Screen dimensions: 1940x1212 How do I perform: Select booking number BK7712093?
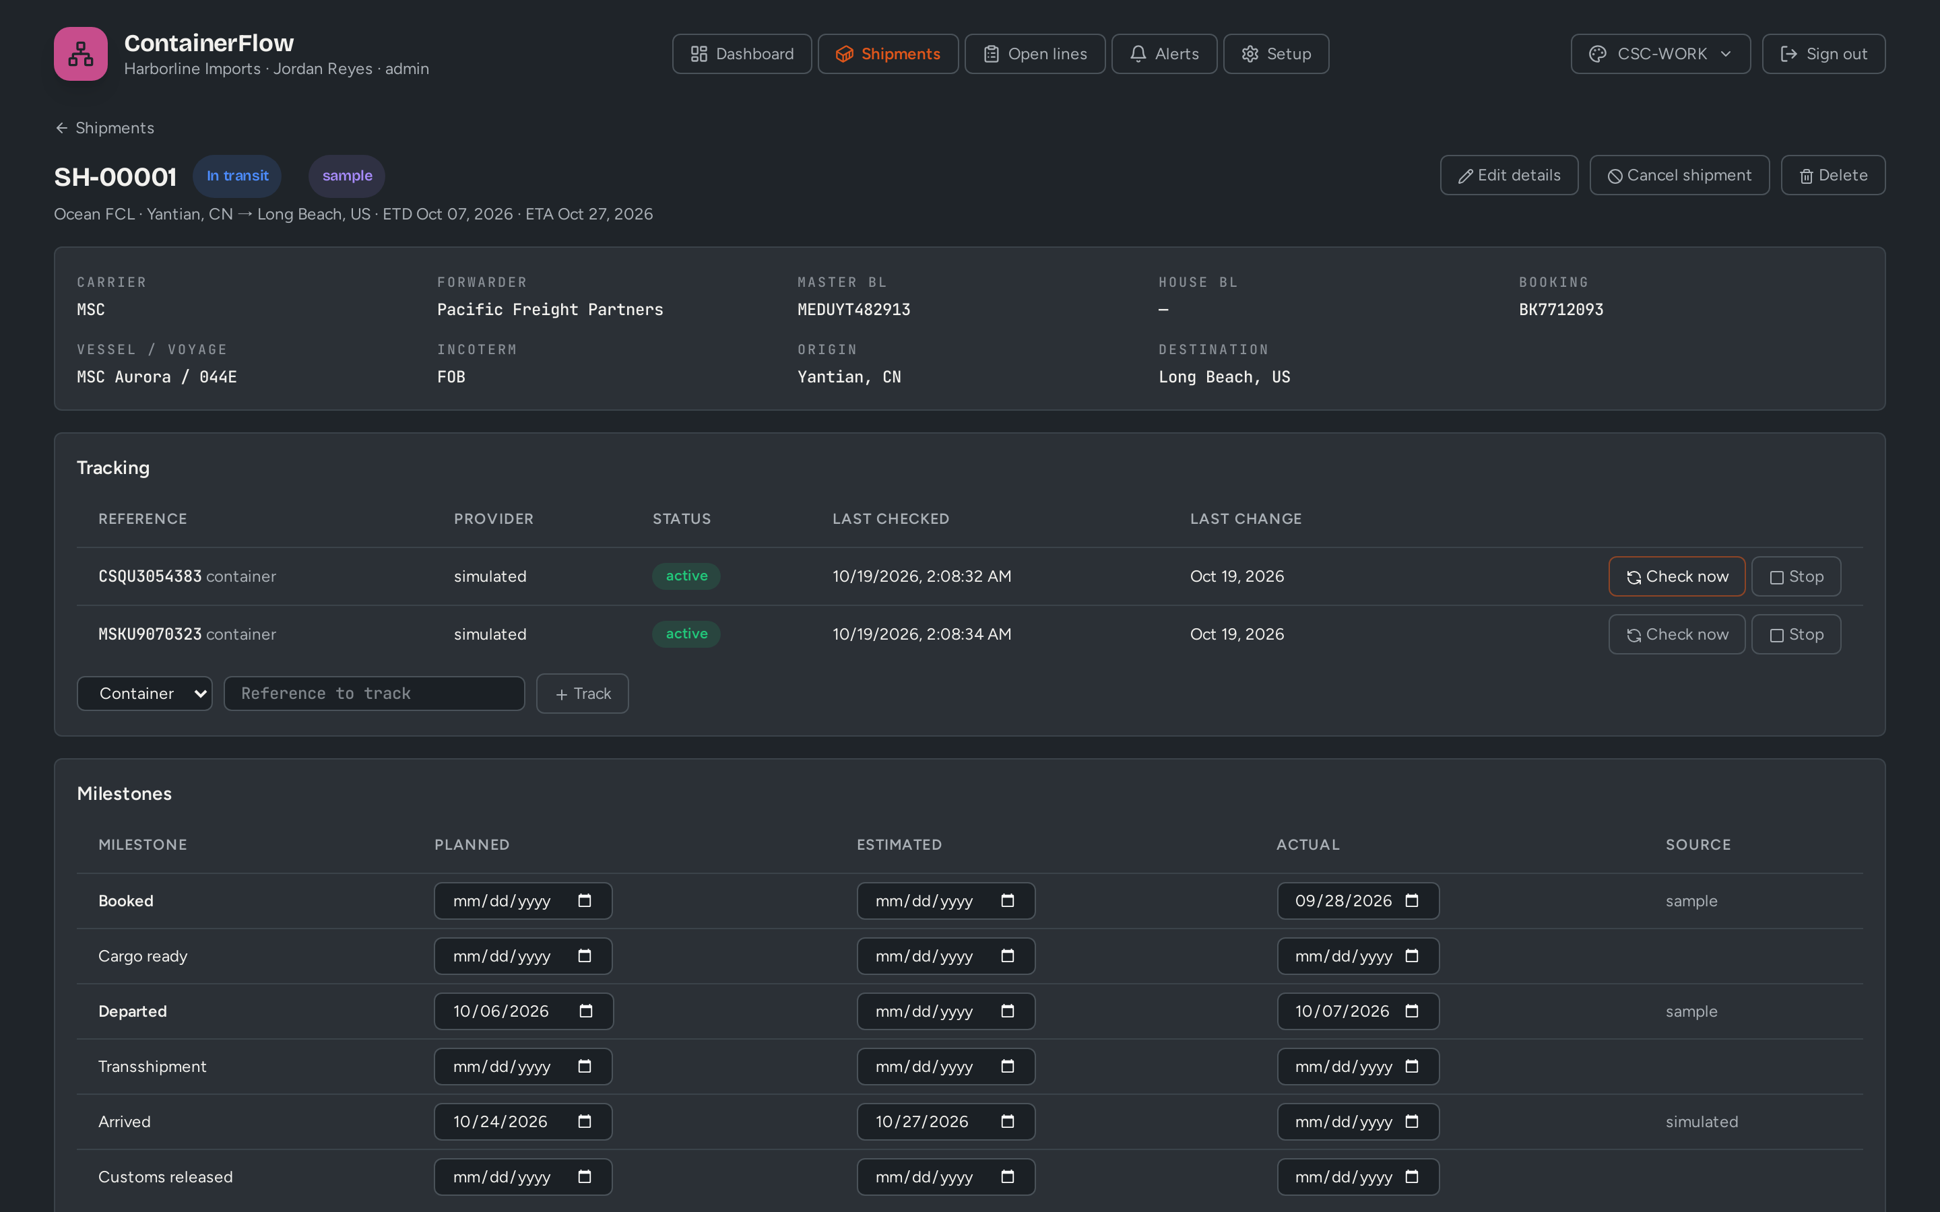[x=1561, y=310]
